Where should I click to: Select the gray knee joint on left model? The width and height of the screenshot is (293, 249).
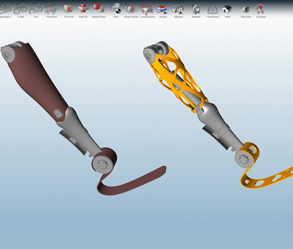[x=8, y=54]
